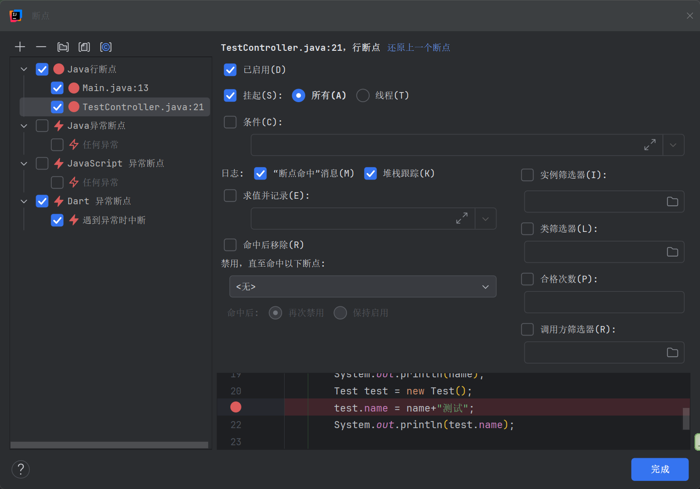This screenshot has width=700, height=489.
Task: Click 还原上一个断点 link
Action: click(419, 47)
